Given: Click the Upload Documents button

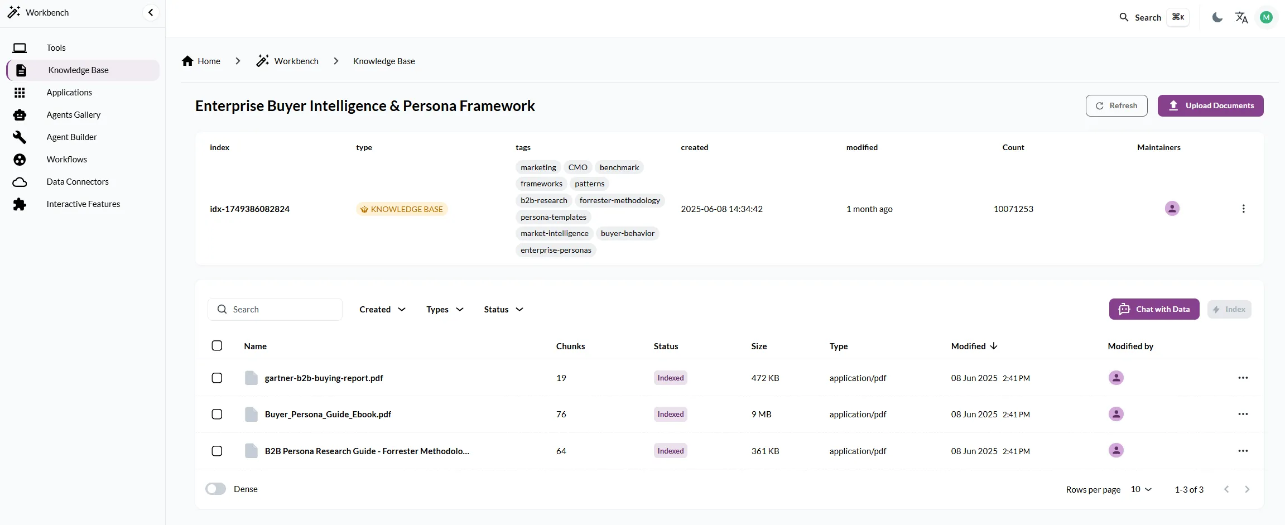Looking at the screenshot, I should 1210,105.
